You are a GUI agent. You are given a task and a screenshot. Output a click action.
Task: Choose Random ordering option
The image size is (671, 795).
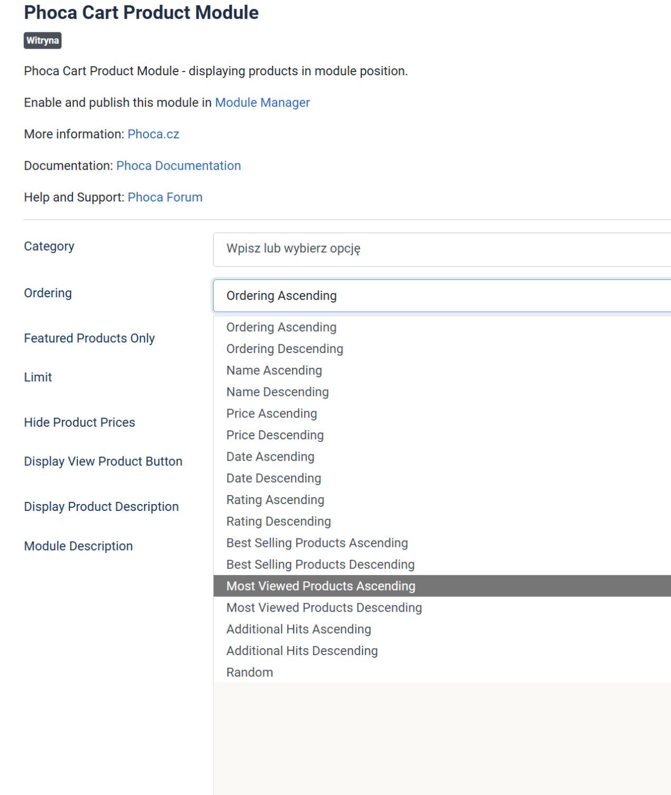tap(250, 673)
